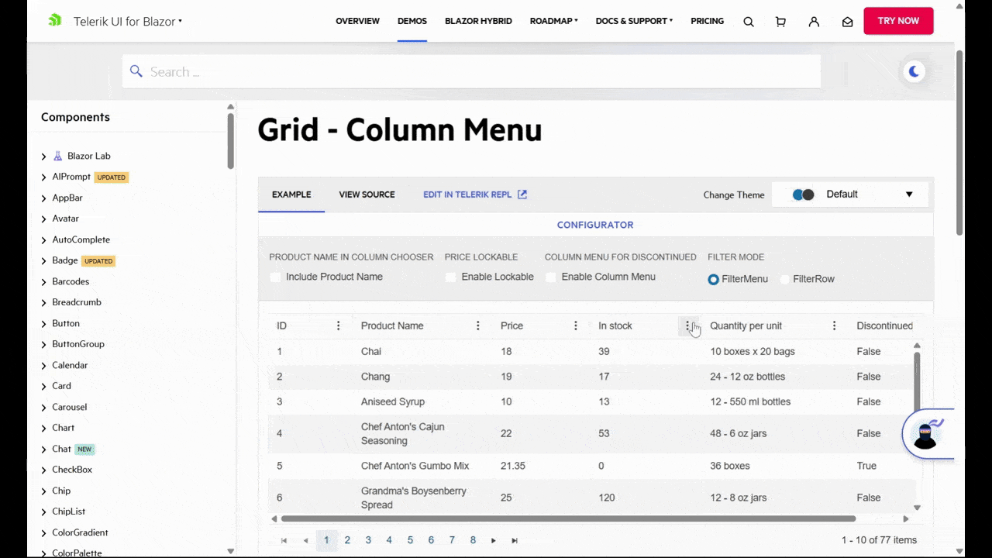Click the next page arrow in the pager
The image size is (992, 558).
pos(494,540)
